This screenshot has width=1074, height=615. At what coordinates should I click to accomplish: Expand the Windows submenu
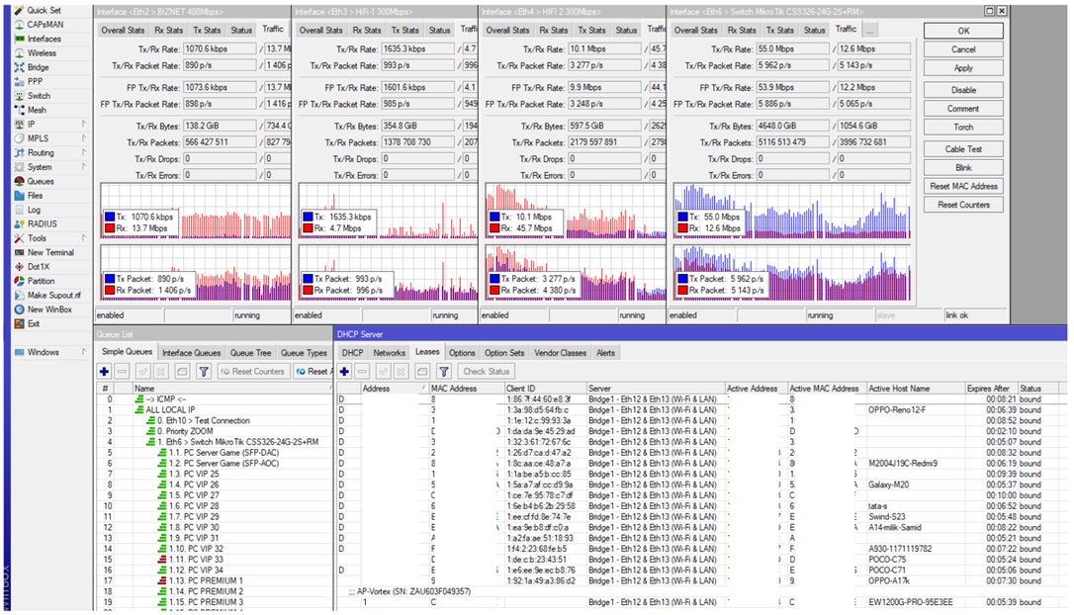pyautogui.click(x=84, y=352)
